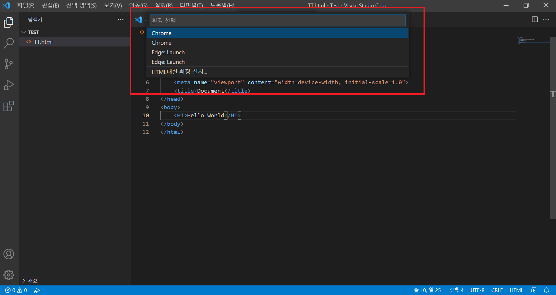Open editor more actions ellipsis
The image size is (556, 295).
tap(546, 19)
